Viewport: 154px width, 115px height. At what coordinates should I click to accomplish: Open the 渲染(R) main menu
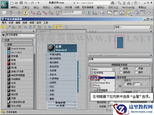(x=100, y=7)
